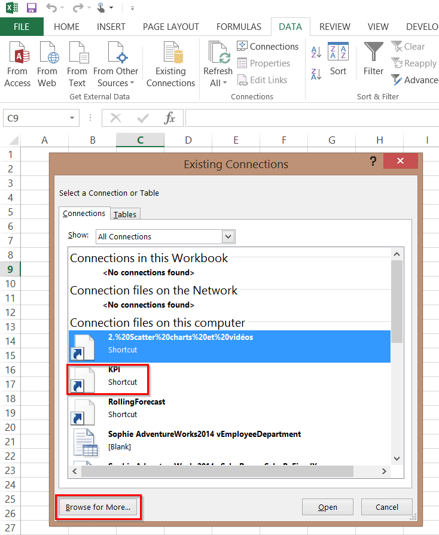Switch to the Tables tab
The height and width of the screenshot is (535, 439).
pyautogui.click(x=125, y=214)
